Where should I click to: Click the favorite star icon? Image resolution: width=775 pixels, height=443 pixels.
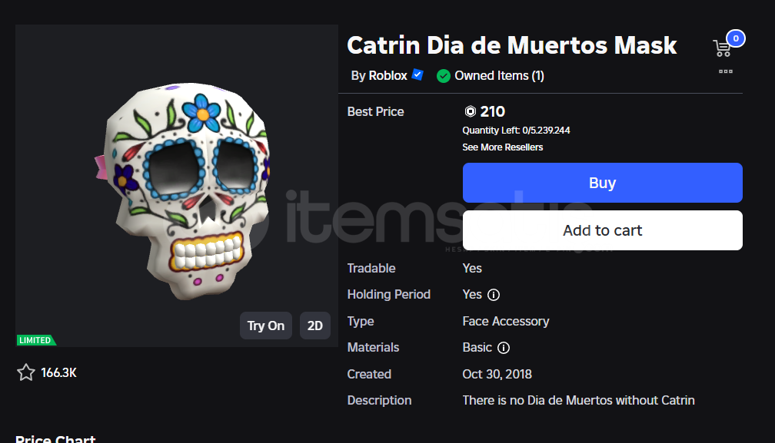click(26, 373)
